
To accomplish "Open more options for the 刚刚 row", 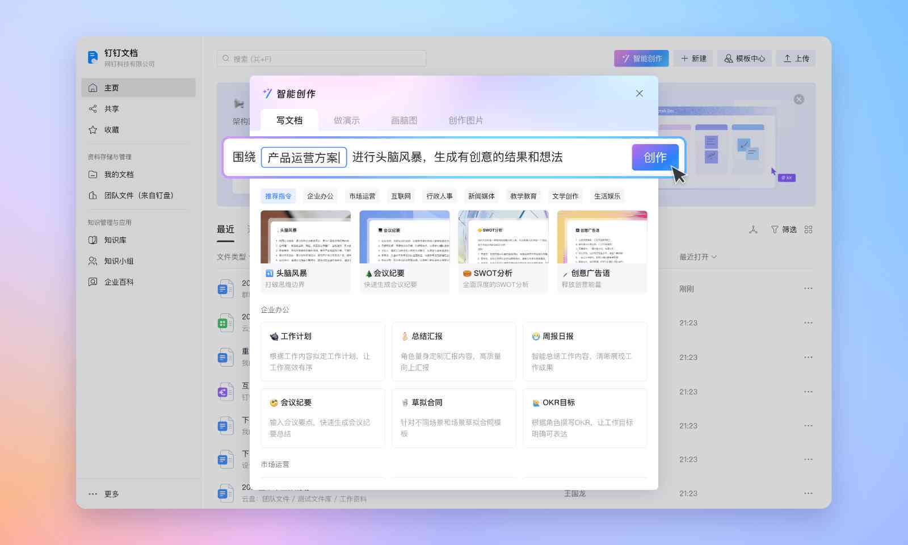I will tap(808, 288).
